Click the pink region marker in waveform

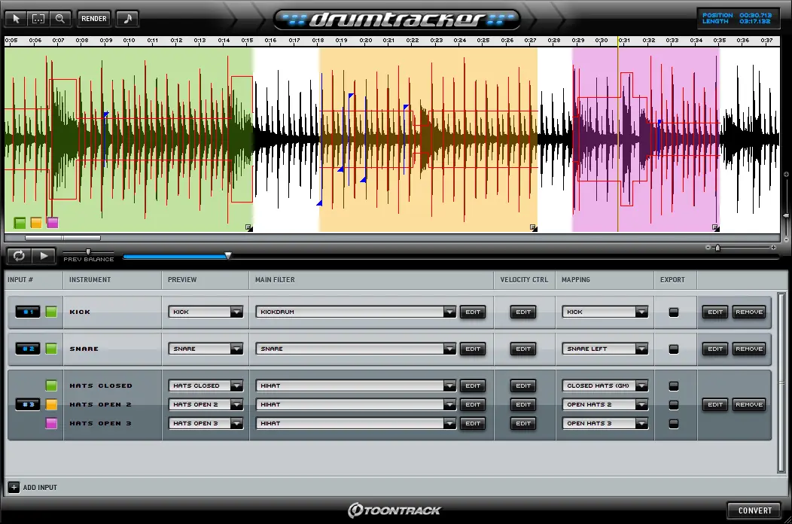point(53,223)
